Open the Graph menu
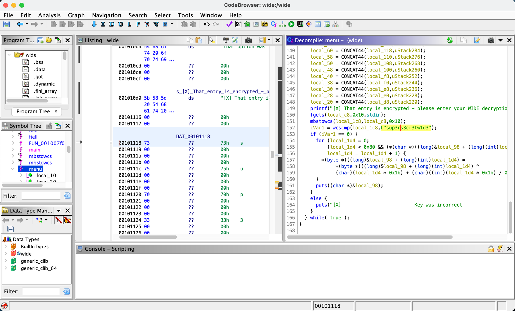The image size is (515, 311). click(x=76, y=15)
